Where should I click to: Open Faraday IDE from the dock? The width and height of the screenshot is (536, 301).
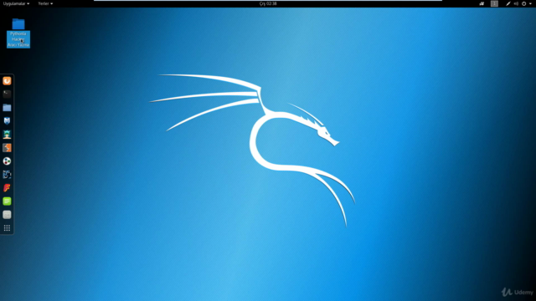7,187
